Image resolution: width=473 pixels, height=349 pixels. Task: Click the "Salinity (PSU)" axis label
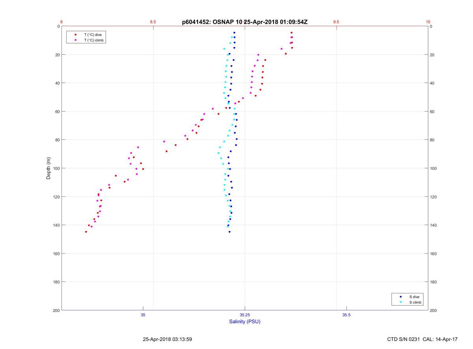click(x=245, y=322)
